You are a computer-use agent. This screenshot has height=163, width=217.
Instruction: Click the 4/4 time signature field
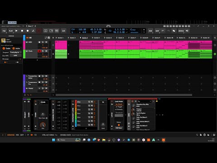[x=84, y=32]
